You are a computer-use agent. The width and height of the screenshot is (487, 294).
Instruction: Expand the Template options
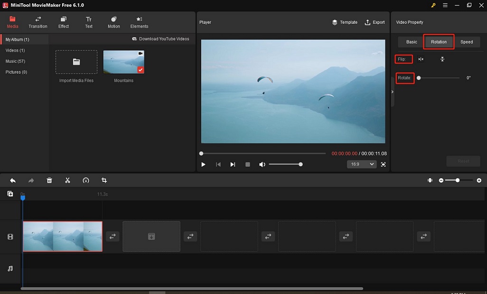click(345, 22)
